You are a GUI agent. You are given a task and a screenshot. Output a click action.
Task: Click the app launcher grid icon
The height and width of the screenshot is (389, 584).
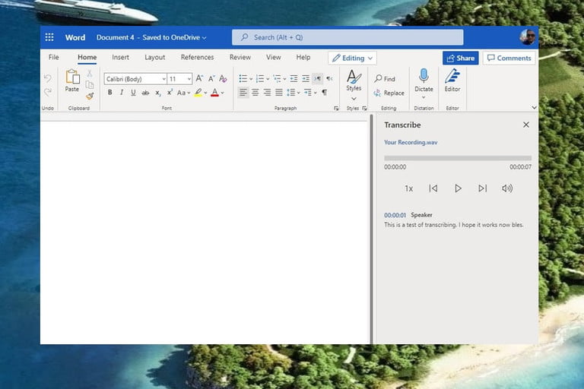click(x=49, y=37)
